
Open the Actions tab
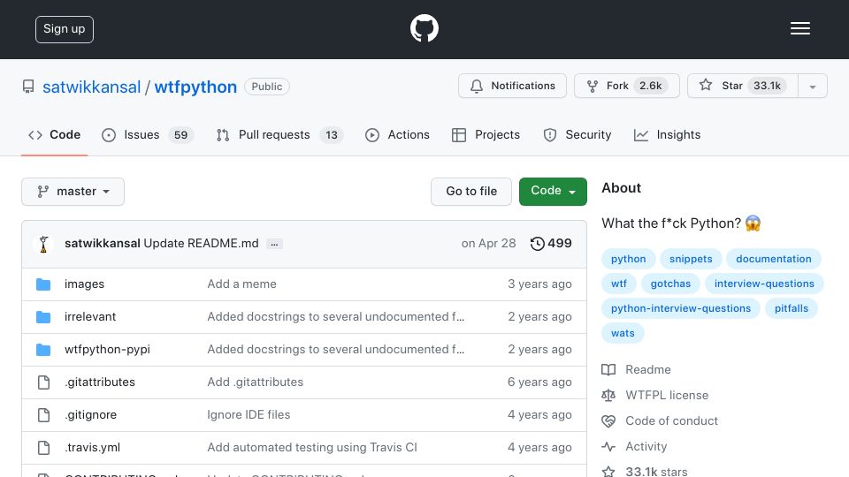[397, 134]
